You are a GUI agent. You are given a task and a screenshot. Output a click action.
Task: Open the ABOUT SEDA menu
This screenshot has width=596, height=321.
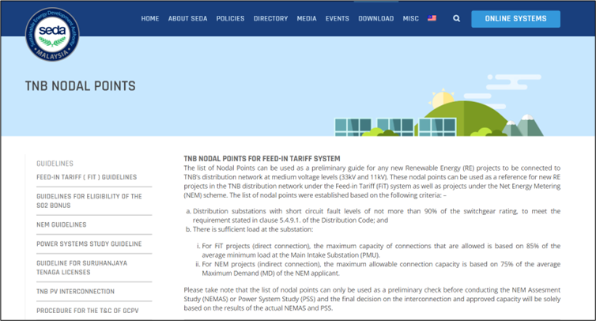coord(188,18)
